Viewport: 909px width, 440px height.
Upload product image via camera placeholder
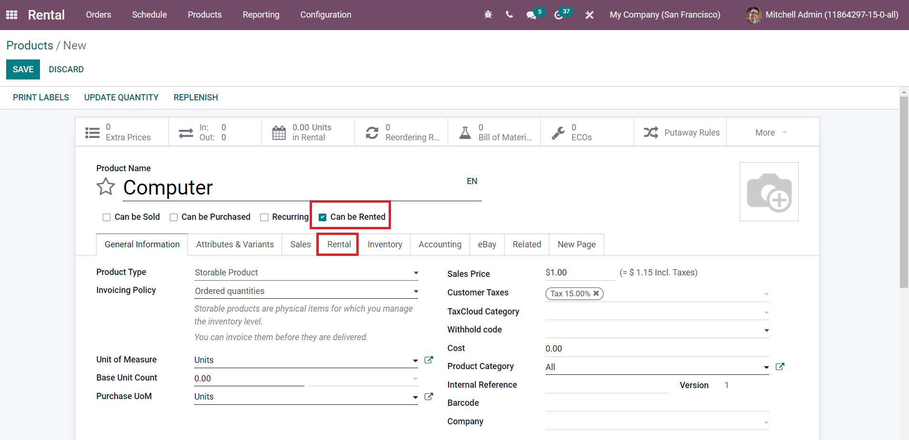[x=769, y=192]
